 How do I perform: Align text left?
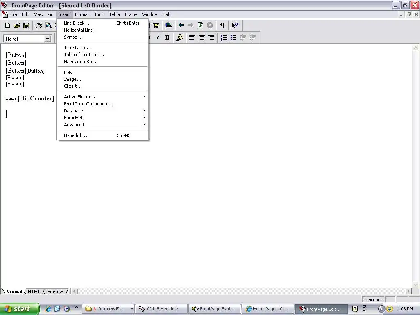(192, 37)
